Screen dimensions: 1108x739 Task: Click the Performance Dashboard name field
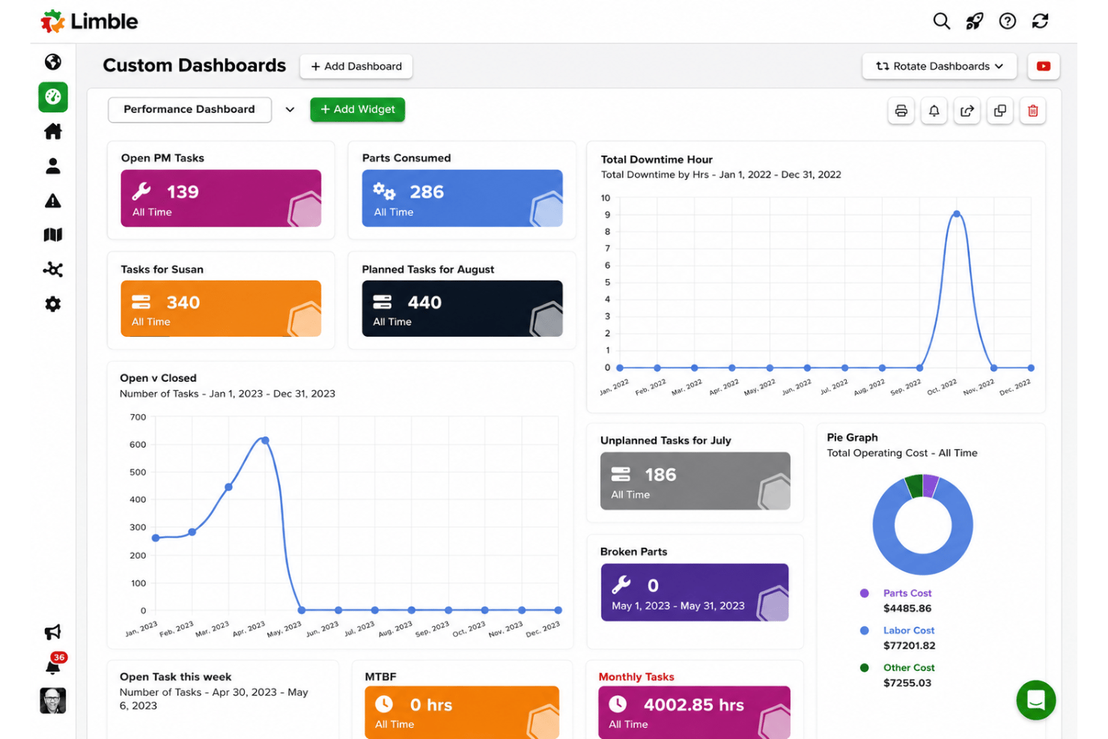[189, 109]
